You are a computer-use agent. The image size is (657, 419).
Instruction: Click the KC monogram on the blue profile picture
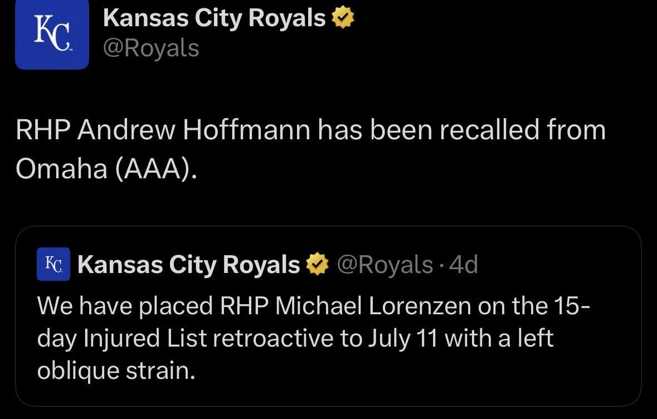(x=52, y=34)
